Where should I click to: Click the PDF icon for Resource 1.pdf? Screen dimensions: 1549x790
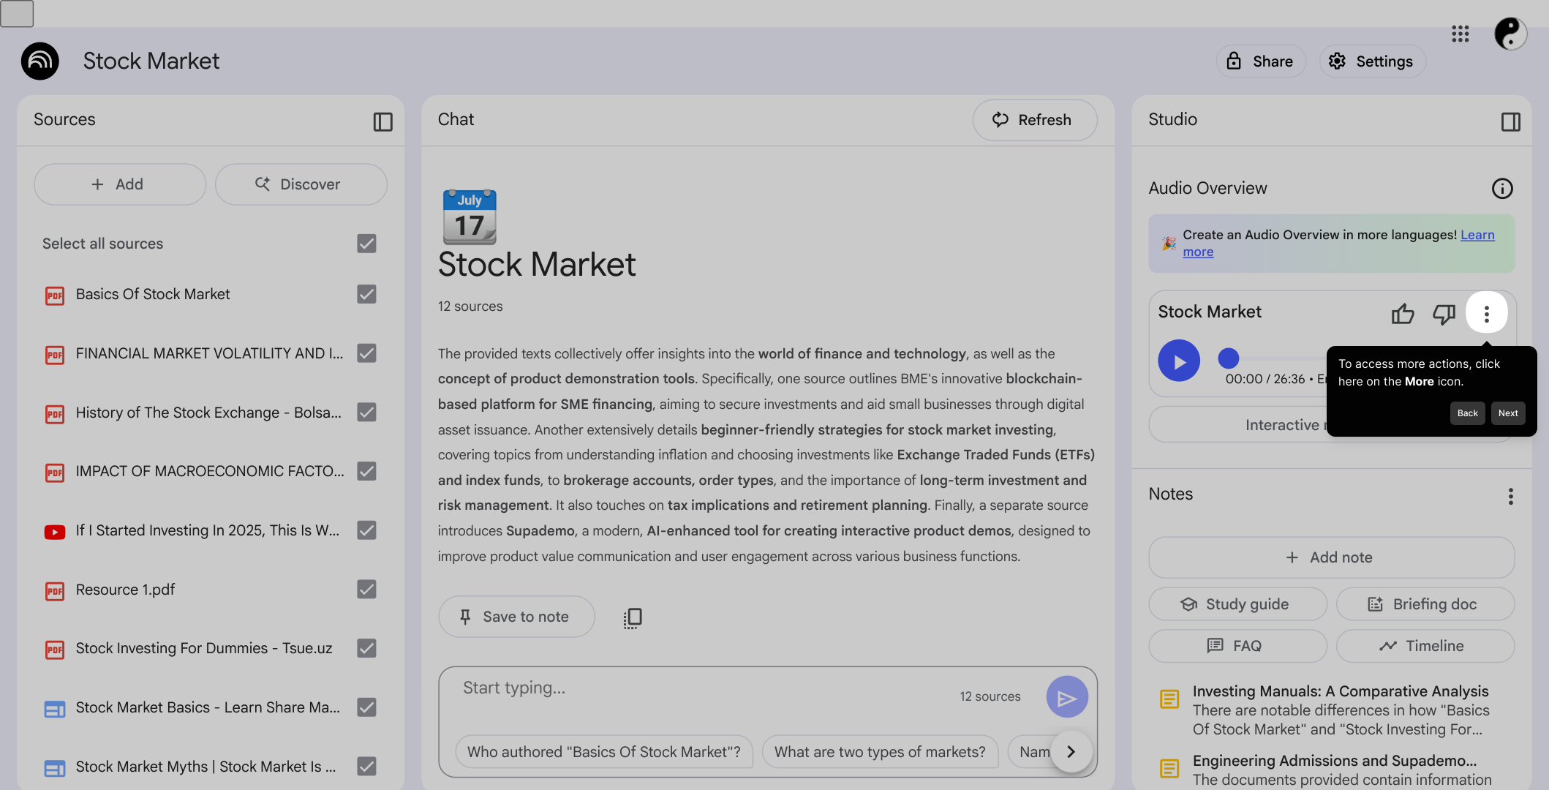(x=55, y=591)
